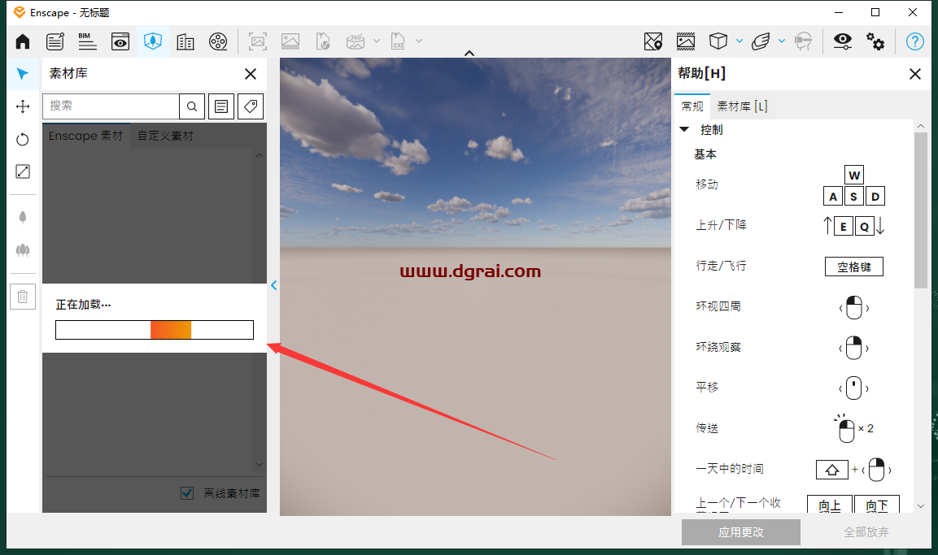The image size is (938, 555).
Task: Click the map location pin icon
Action: (x=653, y=41)
